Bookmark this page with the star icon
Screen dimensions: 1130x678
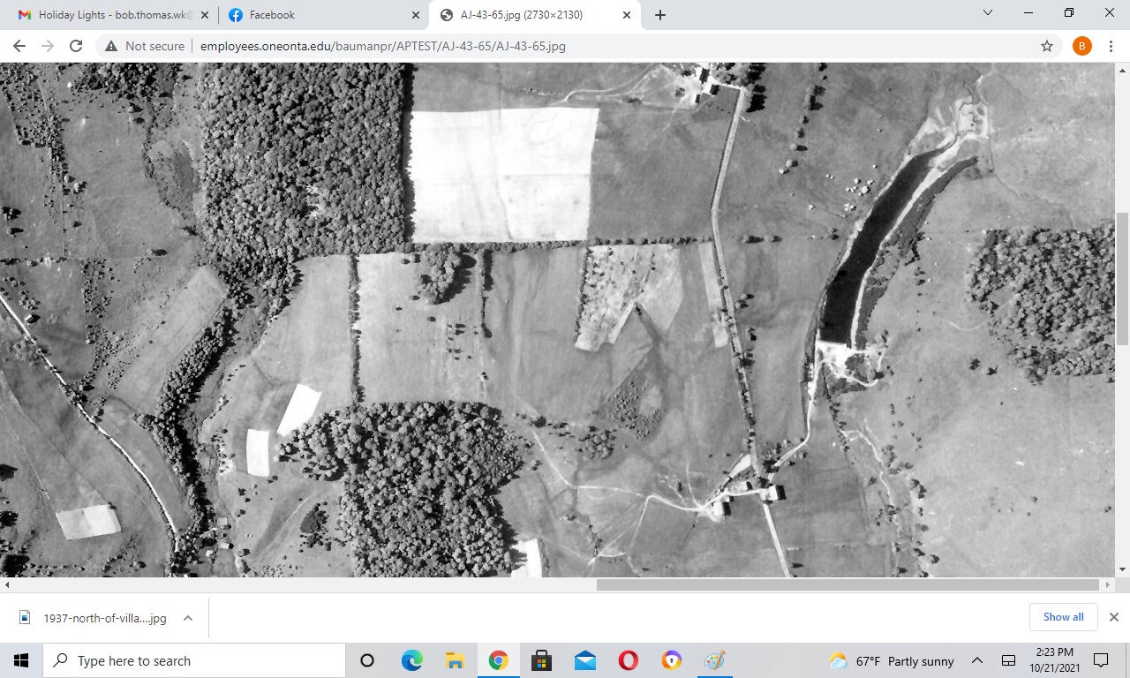point(1047,46)
